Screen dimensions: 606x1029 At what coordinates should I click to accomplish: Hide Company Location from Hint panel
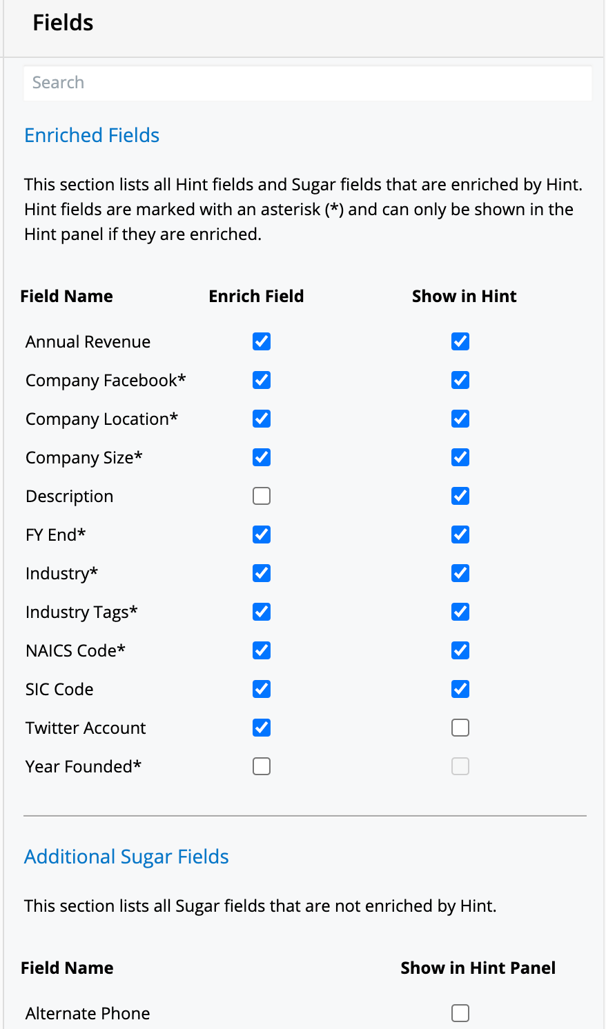[x=460, y=419]
